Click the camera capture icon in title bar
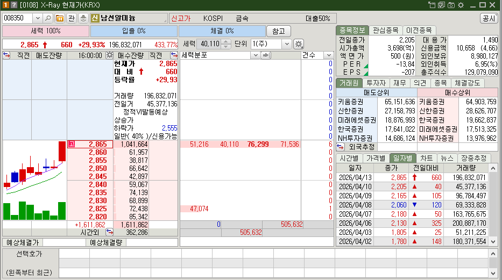Viewport: 502px width, 280px height. click(x=450, y=5)
